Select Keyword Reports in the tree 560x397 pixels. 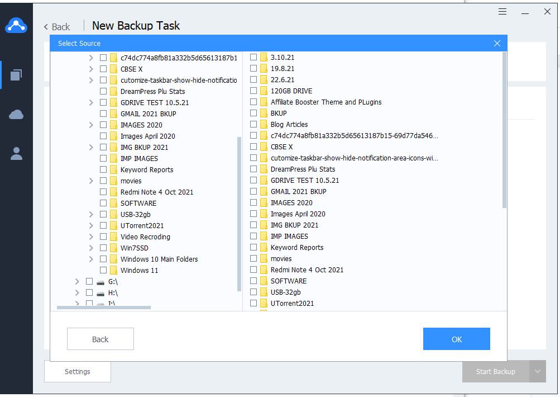tap(147, 170)
